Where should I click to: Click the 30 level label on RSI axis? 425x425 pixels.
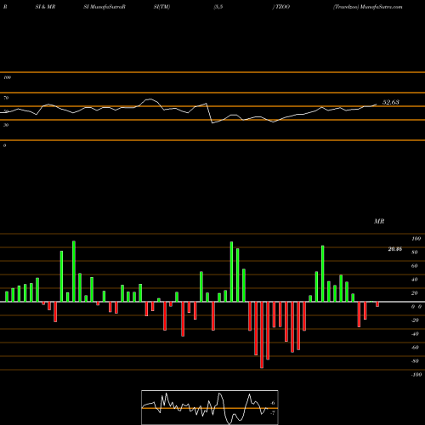click(6, 125)
